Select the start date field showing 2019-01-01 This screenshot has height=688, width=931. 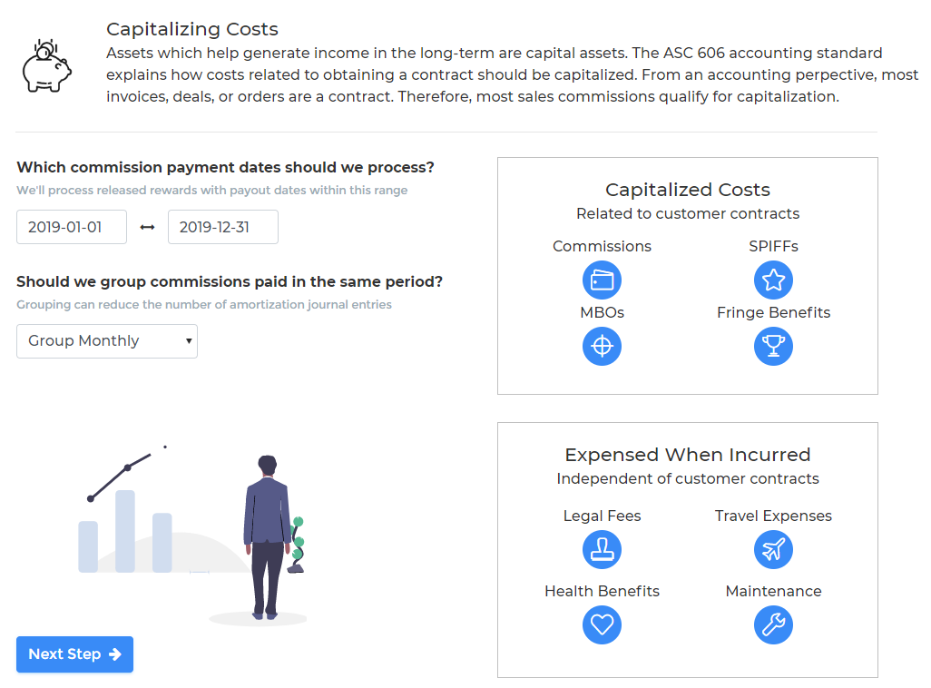pyautogui.click(x=71, y=226)
